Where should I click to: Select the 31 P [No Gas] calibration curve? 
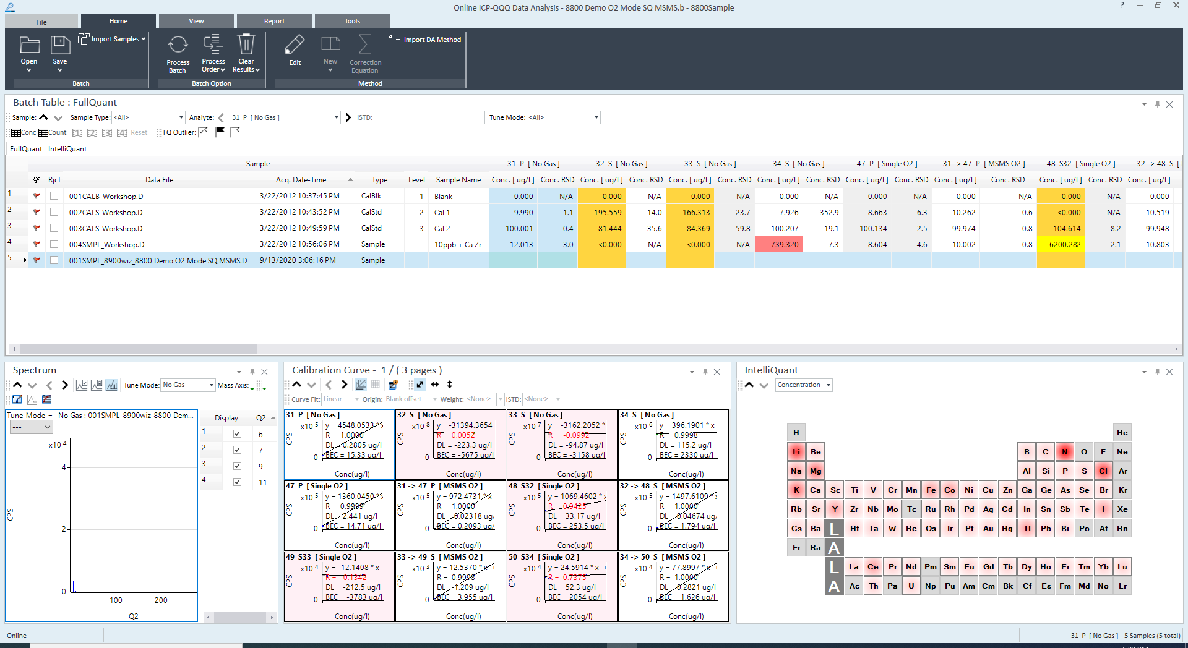[x=339, y=445]
